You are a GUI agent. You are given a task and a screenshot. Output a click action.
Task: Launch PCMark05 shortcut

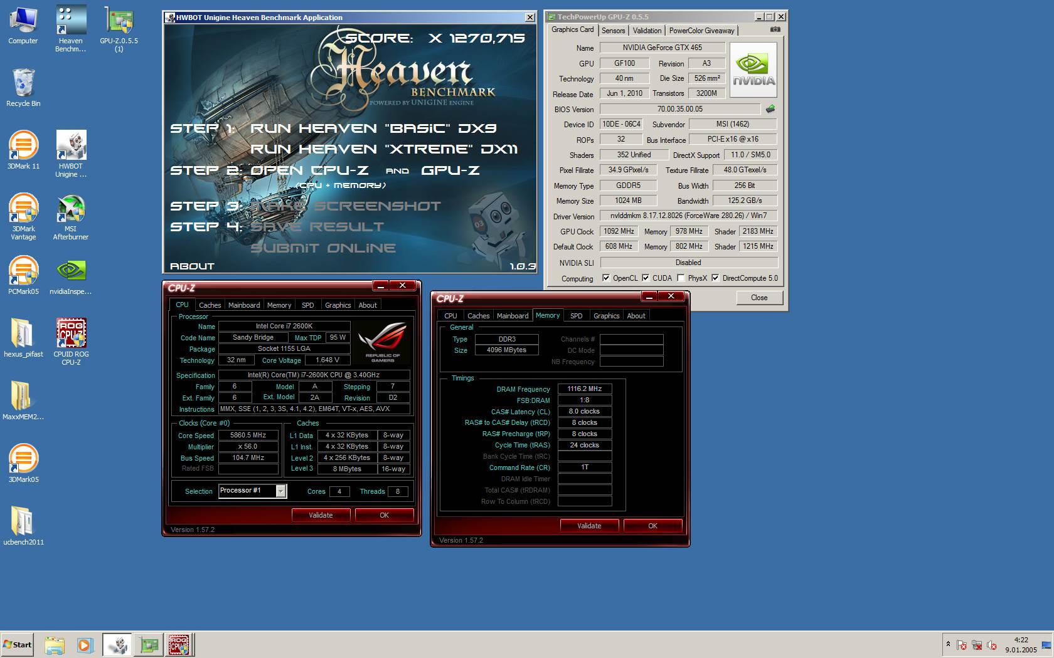coord(23,276)
